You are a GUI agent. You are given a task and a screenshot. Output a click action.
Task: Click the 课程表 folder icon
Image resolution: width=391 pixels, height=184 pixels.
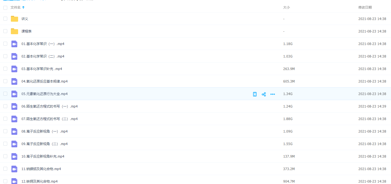pyautogui.click(x=14, y=31)
